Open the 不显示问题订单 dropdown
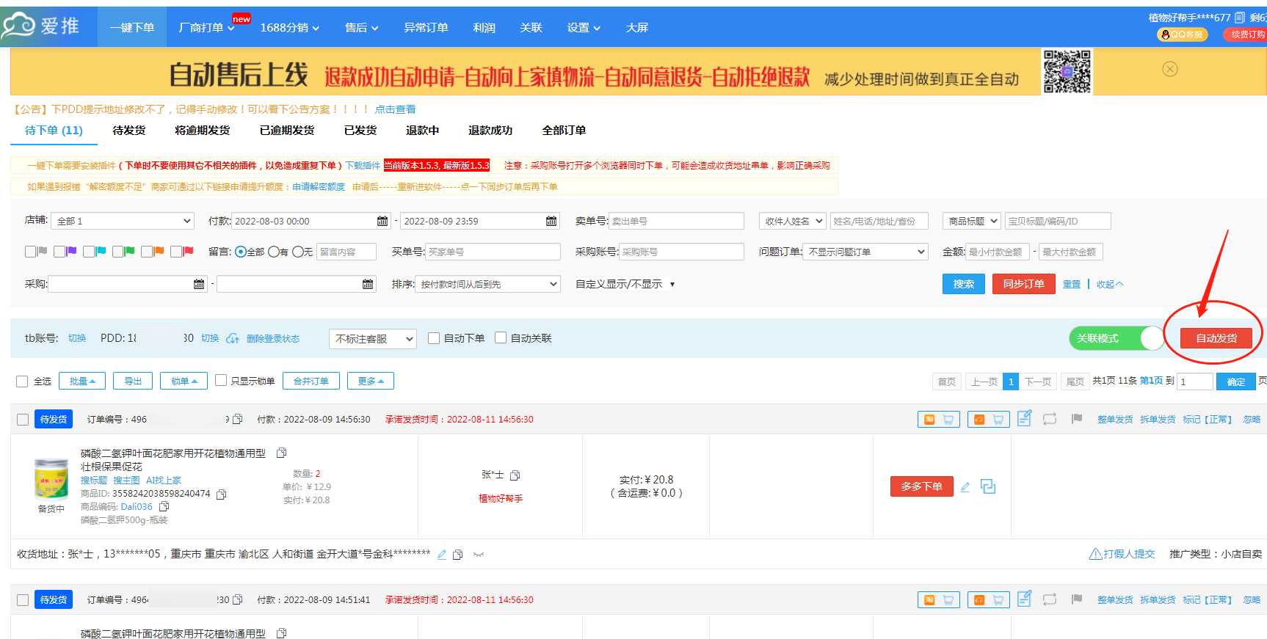 (x=865, y=252)
